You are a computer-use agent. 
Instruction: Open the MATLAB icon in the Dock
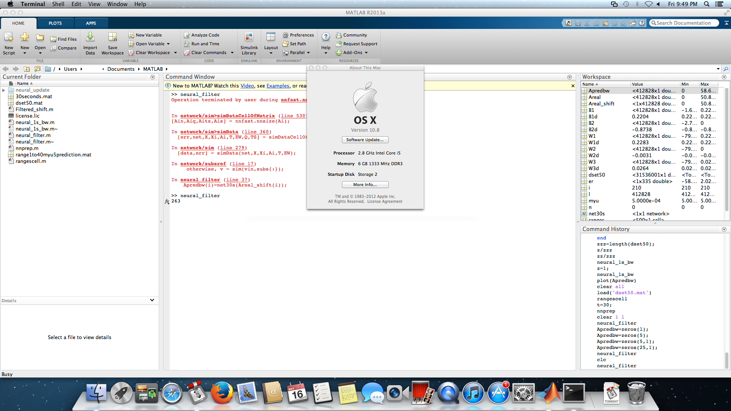550,393
